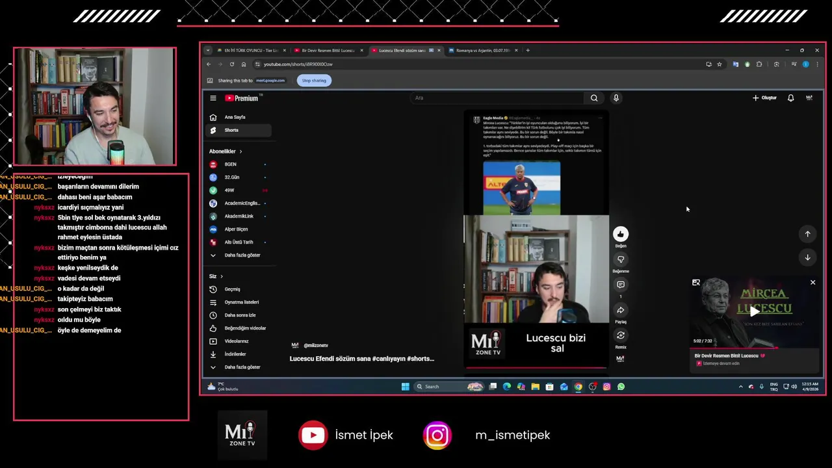Play the miniplayer video
832x468 pixels.
[755, 311]
